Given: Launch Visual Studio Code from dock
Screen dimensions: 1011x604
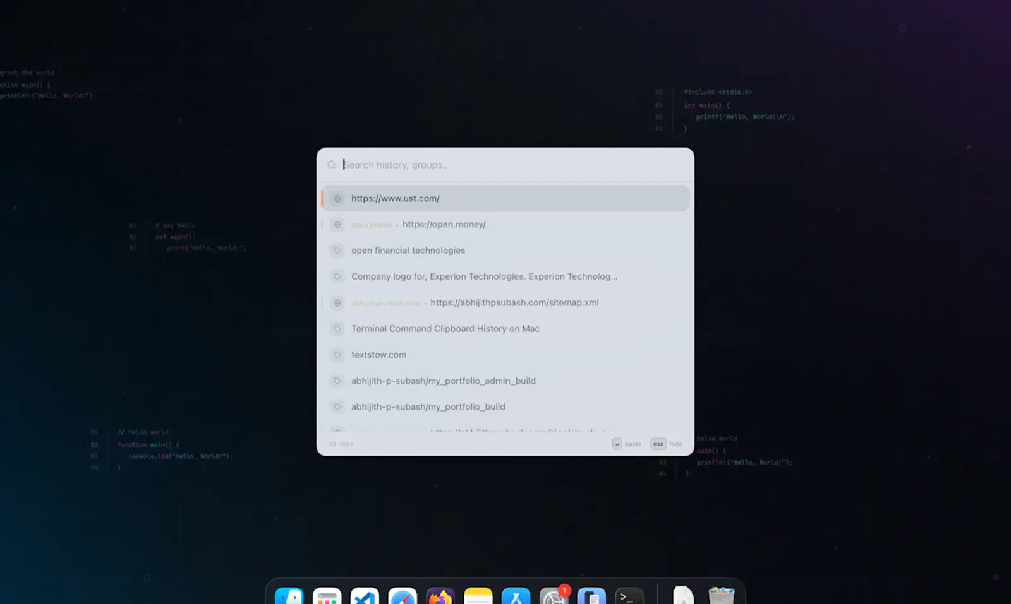Looking at the screenshot, I should coord(365,596).
